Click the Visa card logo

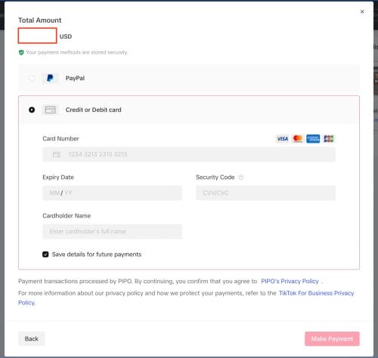point(283,139)
